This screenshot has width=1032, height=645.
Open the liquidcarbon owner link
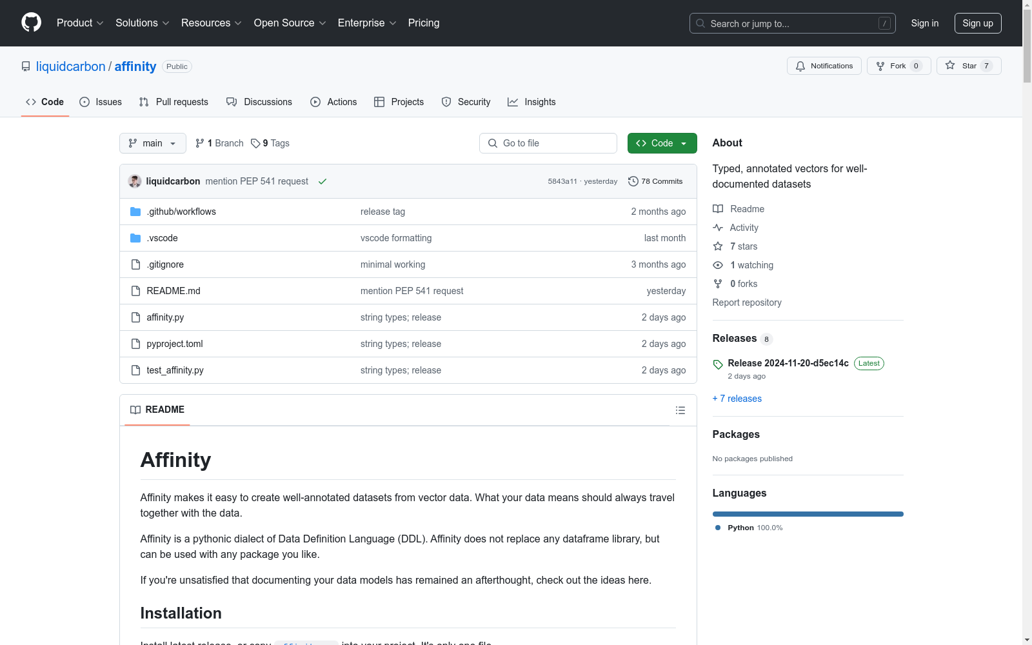click(x=70, y=66)
